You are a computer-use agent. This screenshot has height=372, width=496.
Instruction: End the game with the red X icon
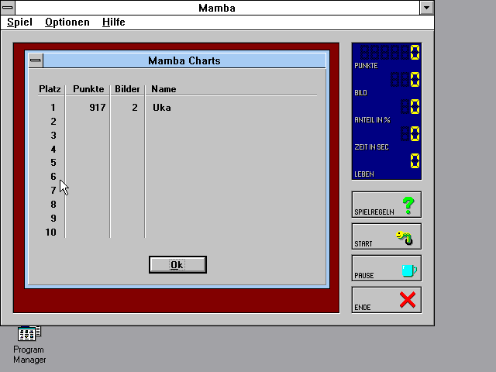pyautogui.click(x=407, y=300)
